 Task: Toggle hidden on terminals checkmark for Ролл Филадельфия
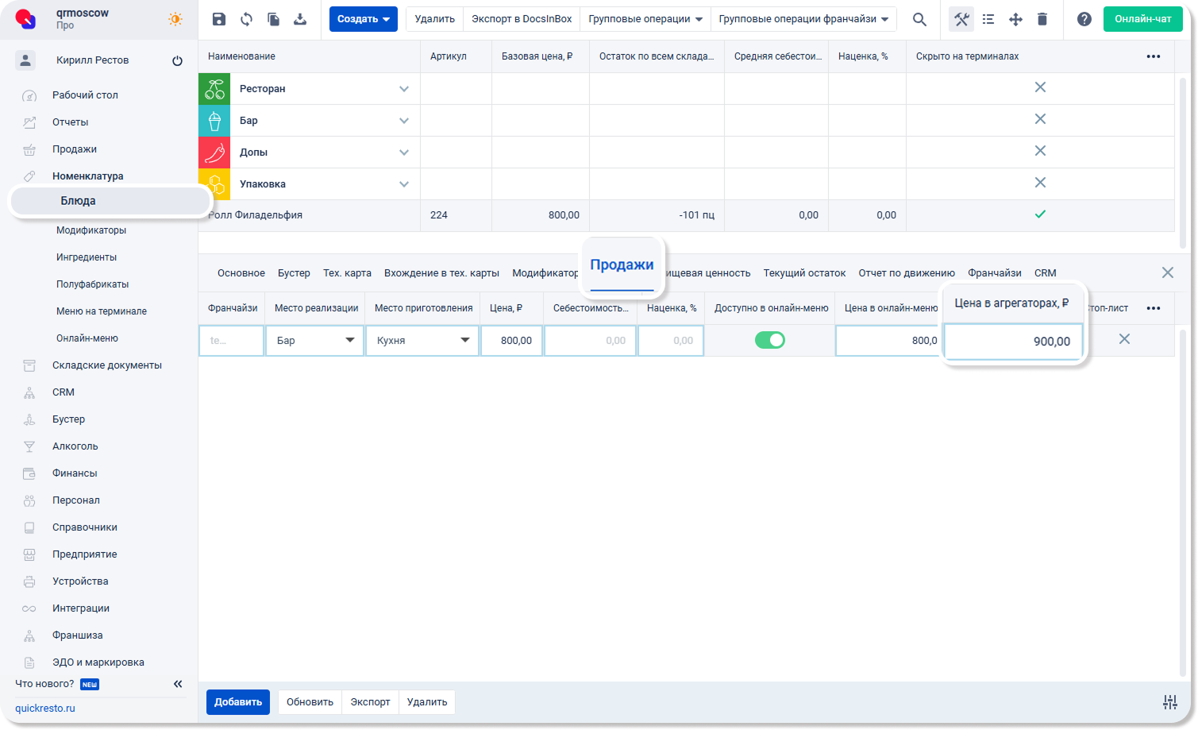point(1040,214)
